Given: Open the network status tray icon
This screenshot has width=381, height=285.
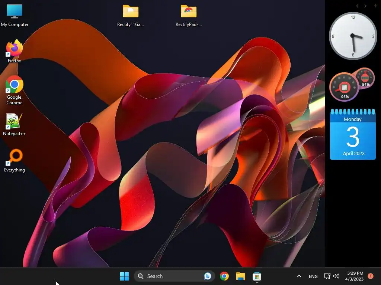Looking at the screenshot, I should pos(327,276).
